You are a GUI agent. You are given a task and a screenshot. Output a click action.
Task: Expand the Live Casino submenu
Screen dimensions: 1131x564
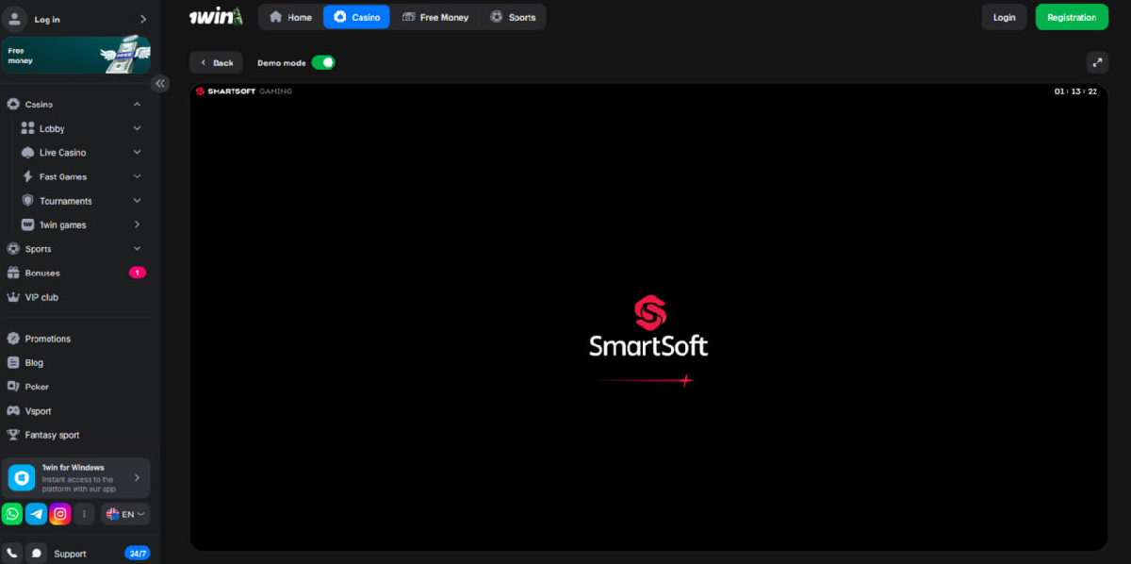coord(137,153)
